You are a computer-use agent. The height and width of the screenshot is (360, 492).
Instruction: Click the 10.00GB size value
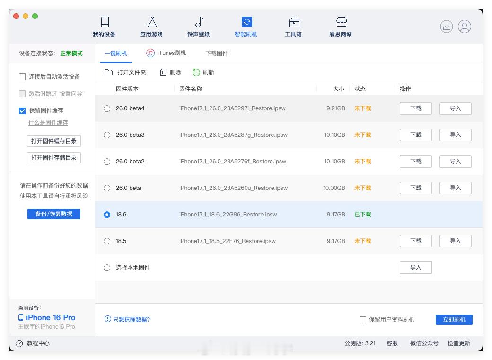(x=334, y=188)
